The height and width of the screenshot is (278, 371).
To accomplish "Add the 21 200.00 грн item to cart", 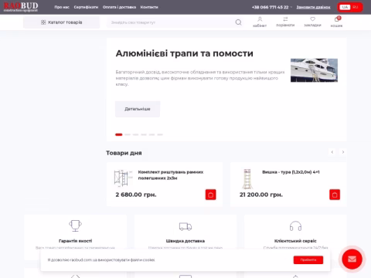I will click(335, 195).
